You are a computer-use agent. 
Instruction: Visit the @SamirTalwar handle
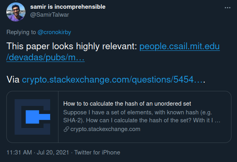(50, 15)
